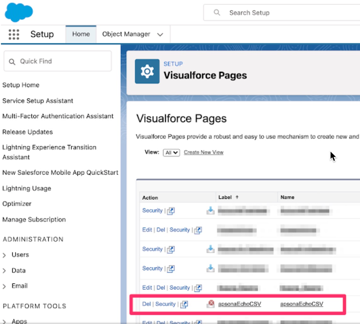Open Manage Subscription

34,220
